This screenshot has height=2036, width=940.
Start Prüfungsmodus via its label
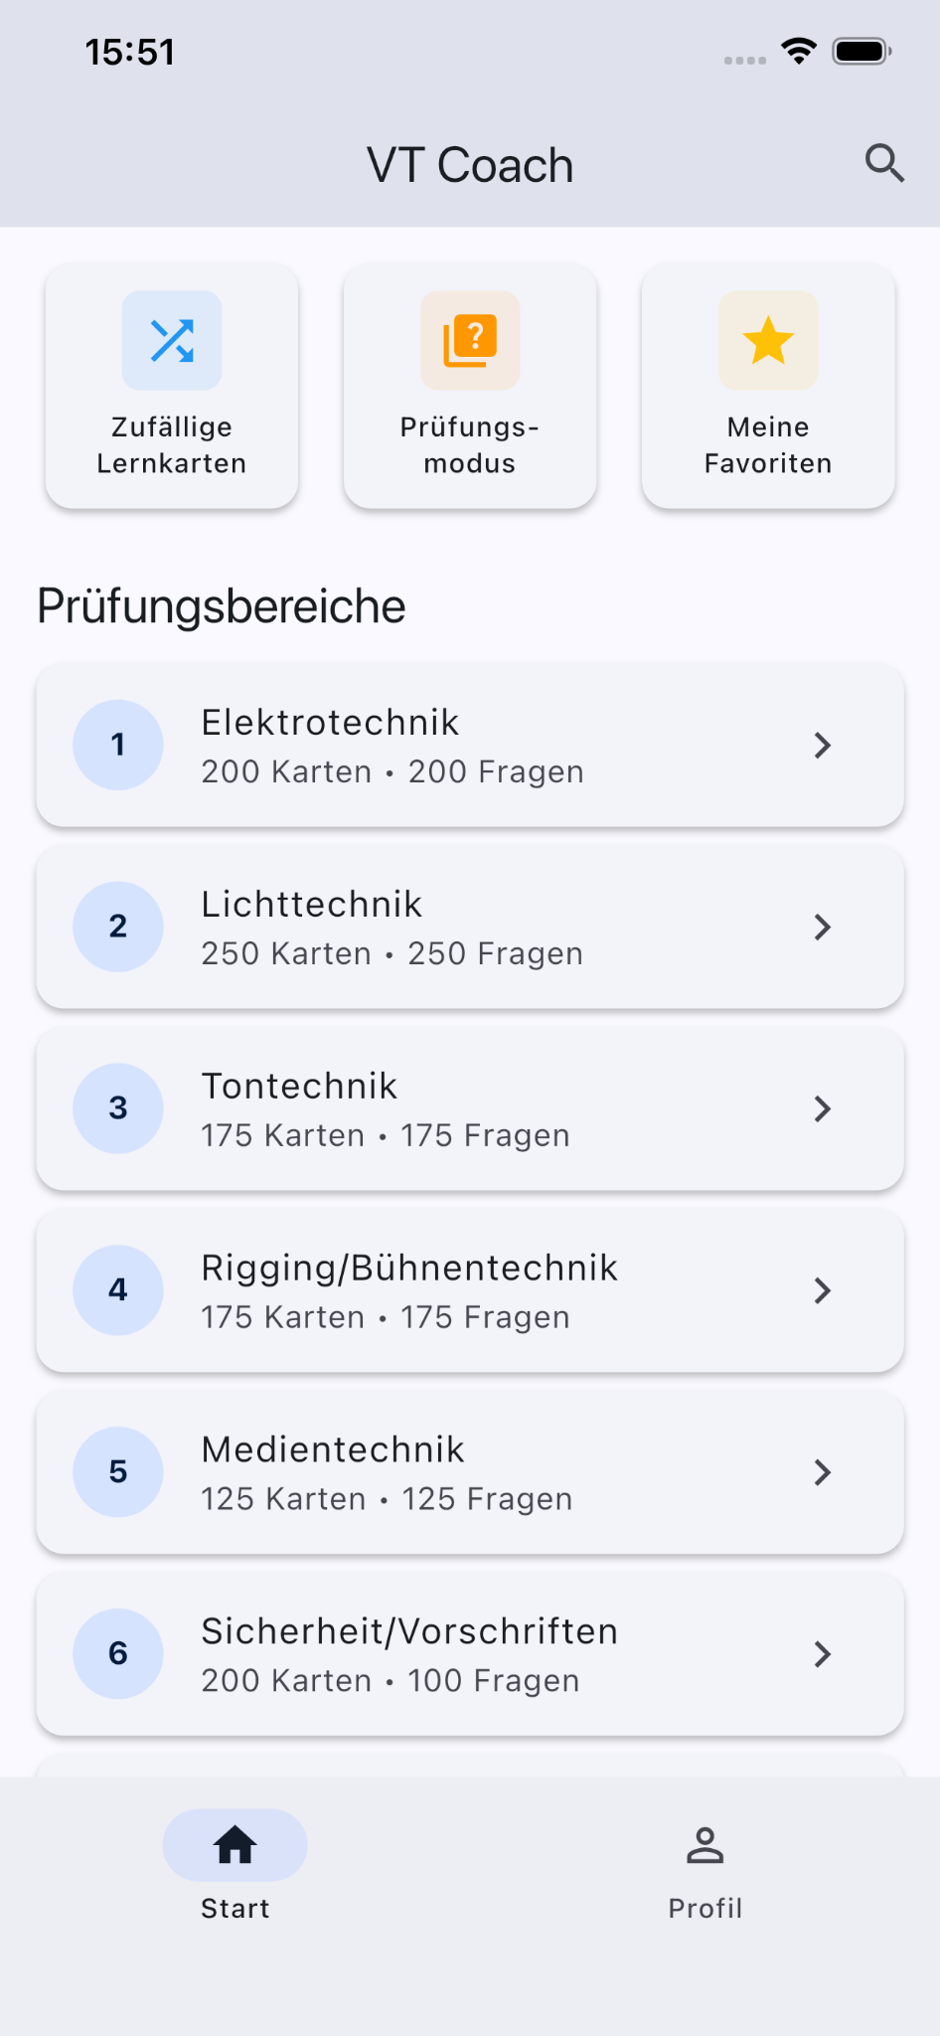click(470, 445)
